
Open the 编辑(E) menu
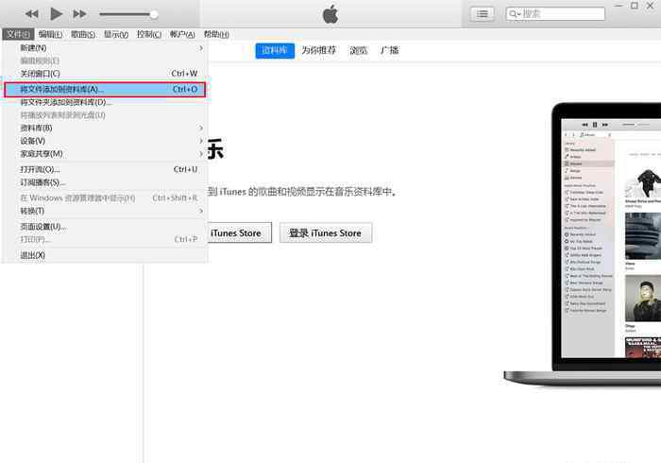(50, 34)
